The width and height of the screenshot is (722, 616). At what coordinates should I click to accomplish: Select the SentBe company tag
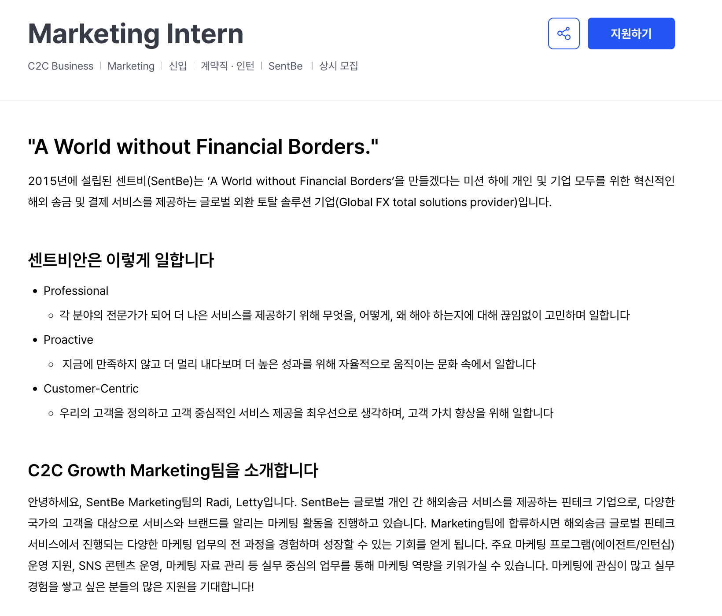pyautogui.click(x=285, y=66)
